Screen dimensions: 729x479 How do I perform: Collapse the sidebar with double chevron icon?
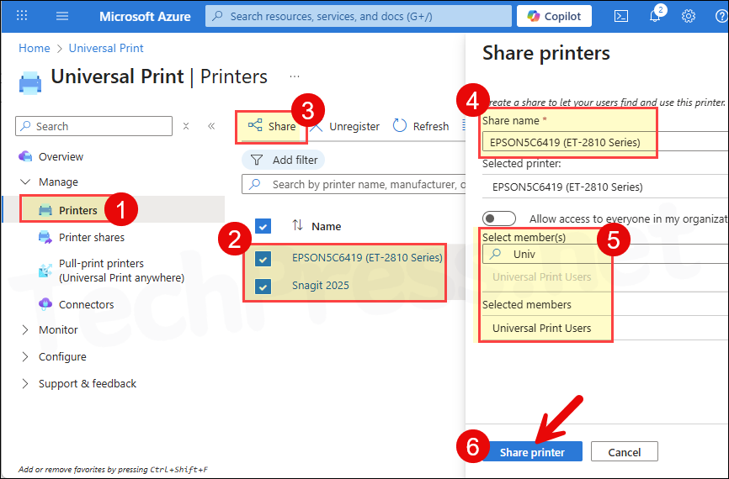(x=211, y=126)
